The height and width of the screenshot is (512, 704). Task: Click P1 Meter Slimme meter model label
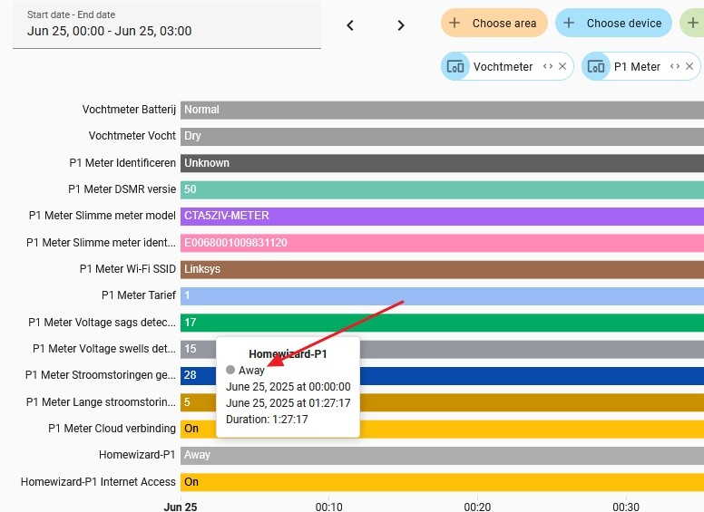[x=102, y=216]
